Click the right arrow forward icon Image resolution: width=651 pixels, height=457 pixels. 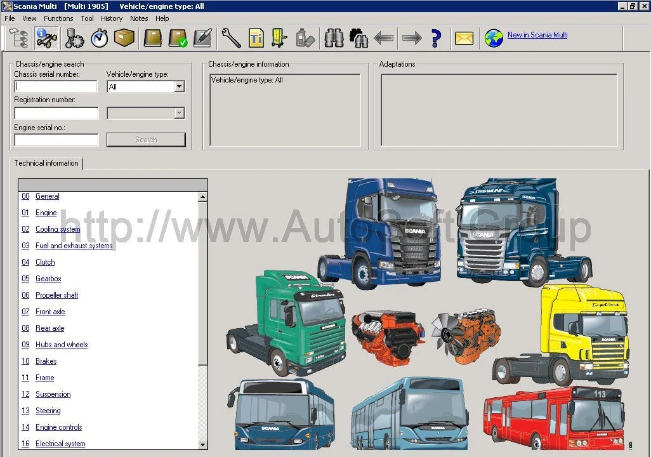pos(412,38)
